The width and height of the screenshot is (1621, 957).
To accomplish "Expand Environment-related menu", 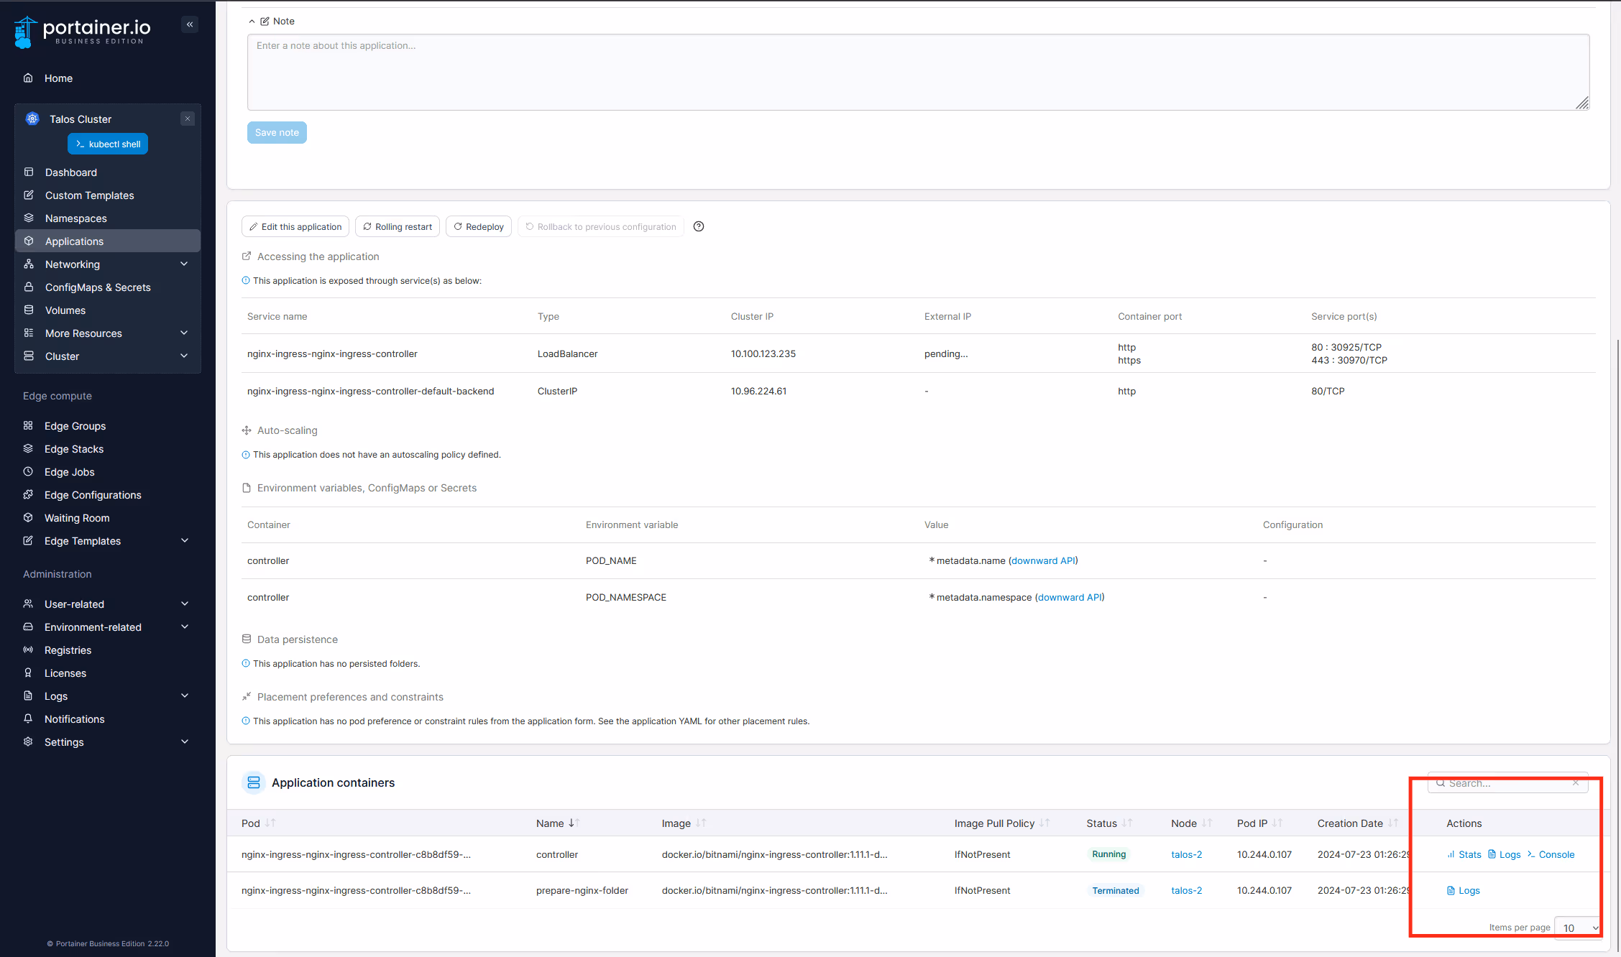I will tap(108, 627).
